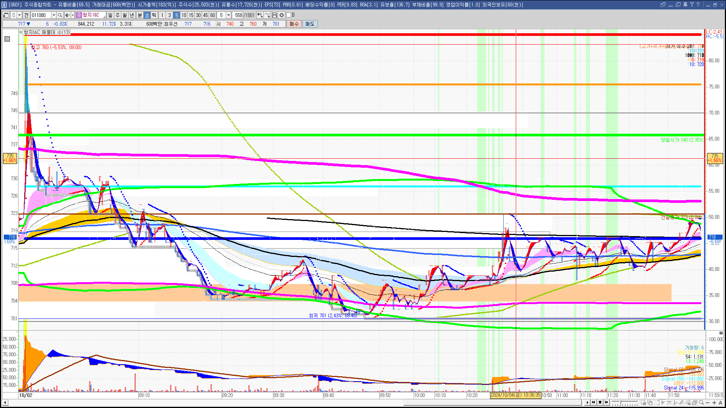726x408 pixels.
Task: Click the speaker sound alert icon
Action: coord(67,15)
